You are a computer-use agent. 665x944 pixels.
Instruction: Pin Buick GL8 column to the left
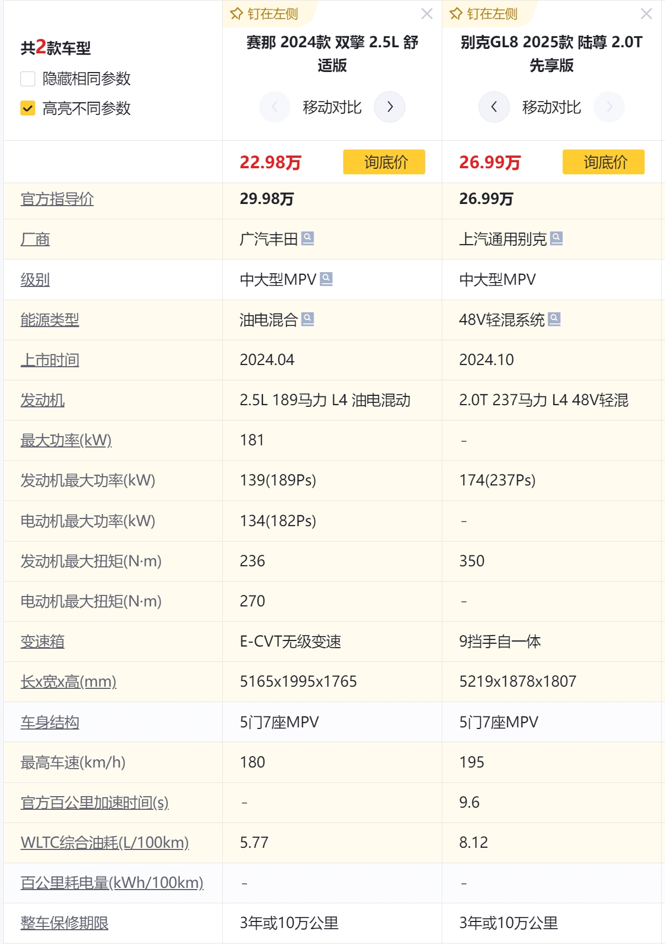(x=483, y=14)
